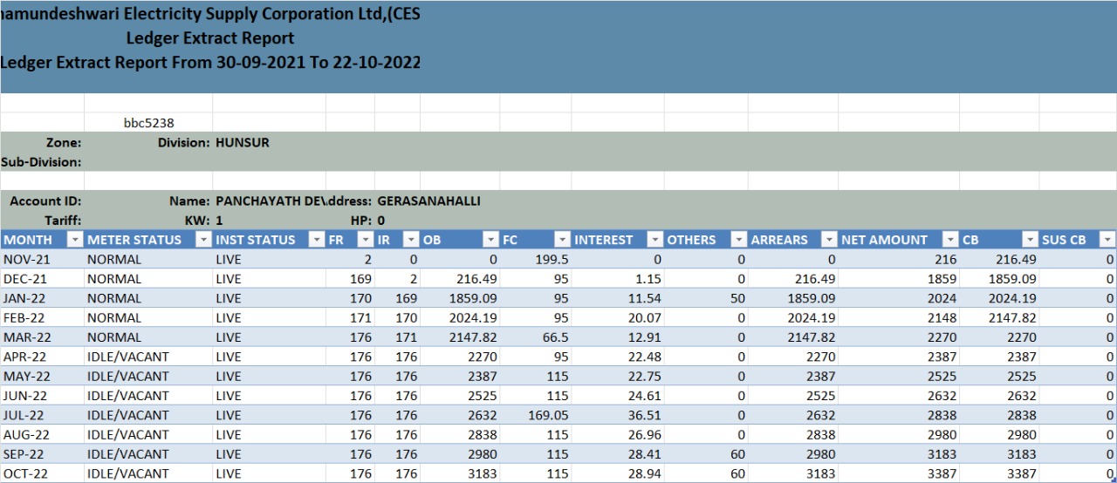
Task: Select OTHERS value 60 in SEP-22 row
Action: [706, 454]
